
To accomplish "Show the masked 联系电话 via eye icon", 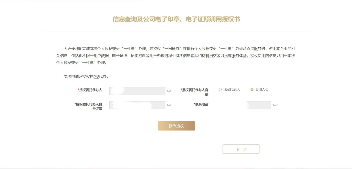I will (x=275, y=105).
